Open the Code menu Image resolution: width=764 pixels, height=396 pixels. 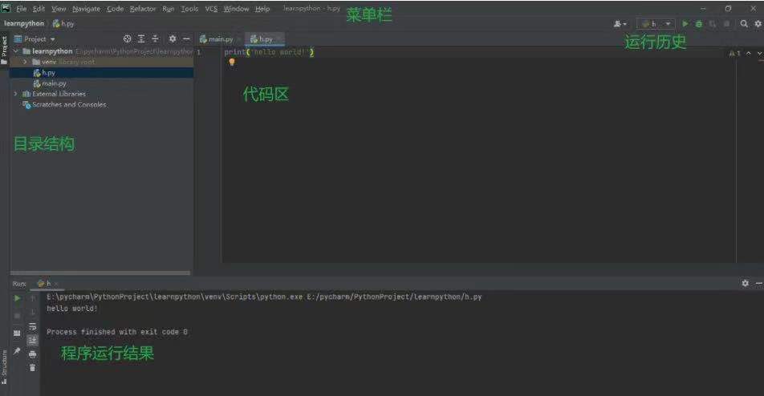tap(116, 9)
